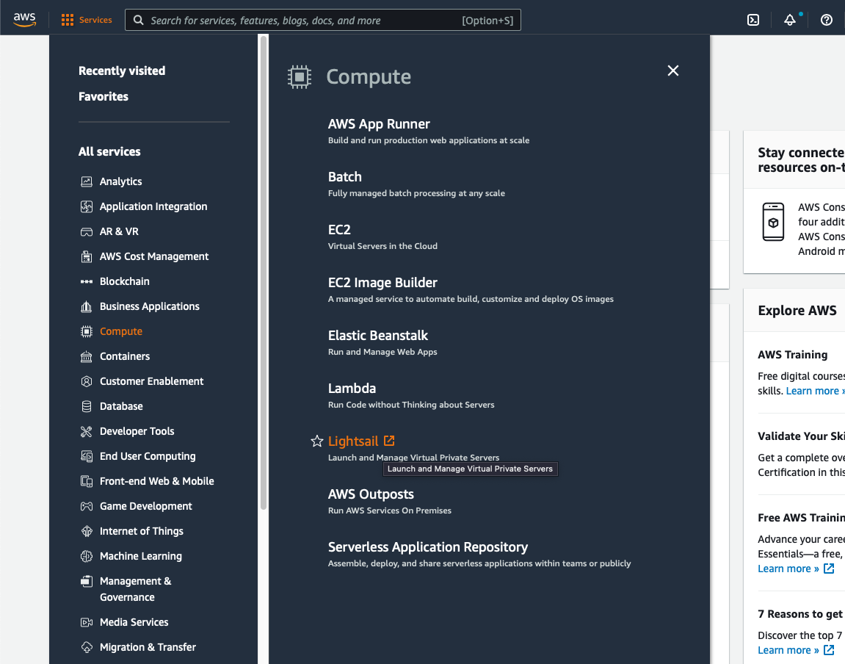Click the End User Computing icon
The height and width of the screenshot is (664, 845).
86,457
